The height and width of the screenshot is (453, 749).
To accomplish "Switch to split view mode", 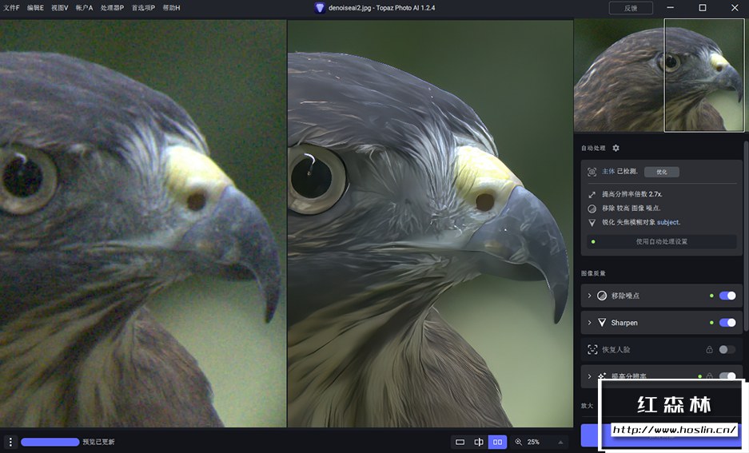I will pyautogui.click(x=479, y=442).
